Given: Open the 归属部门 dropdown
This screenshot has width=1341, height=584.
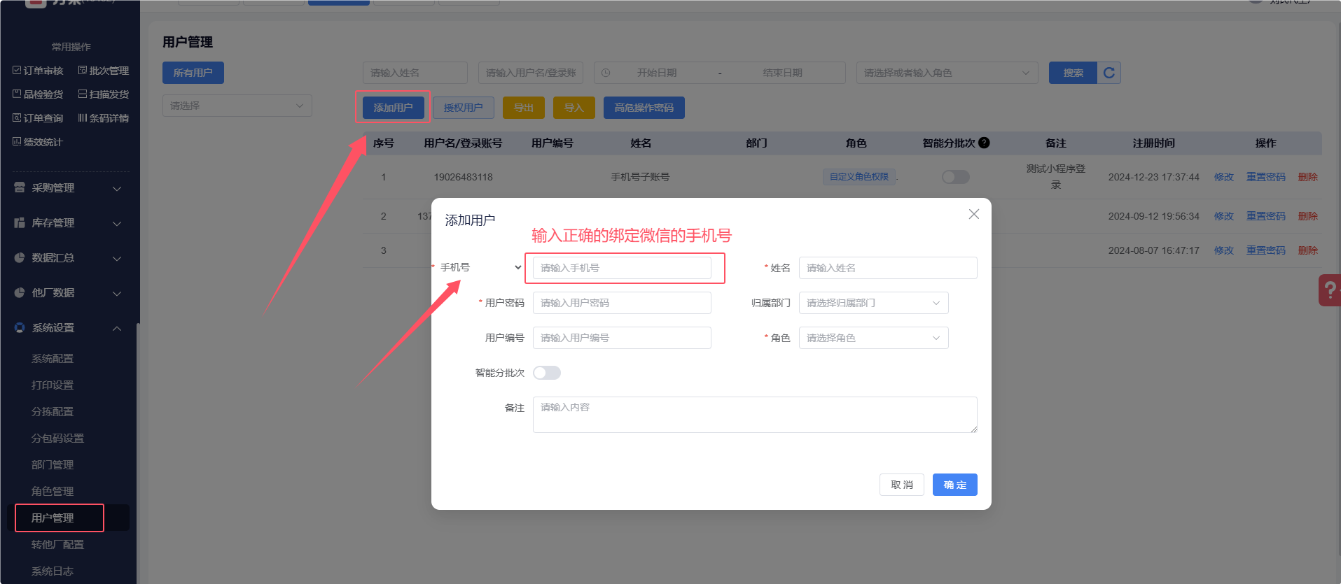Looking at the screenshot, I should [x=873, y=303].
